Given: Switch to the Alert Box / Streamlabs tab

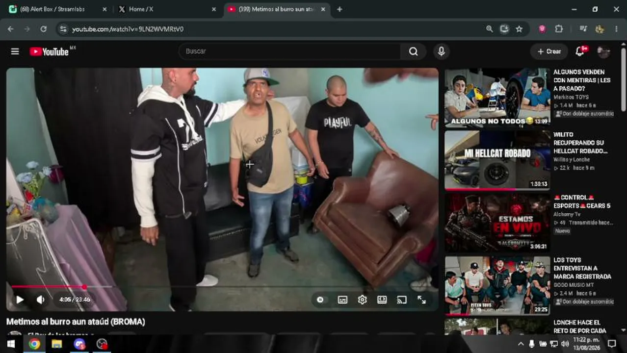Looking at the screenshot, I should click(58, 9).
